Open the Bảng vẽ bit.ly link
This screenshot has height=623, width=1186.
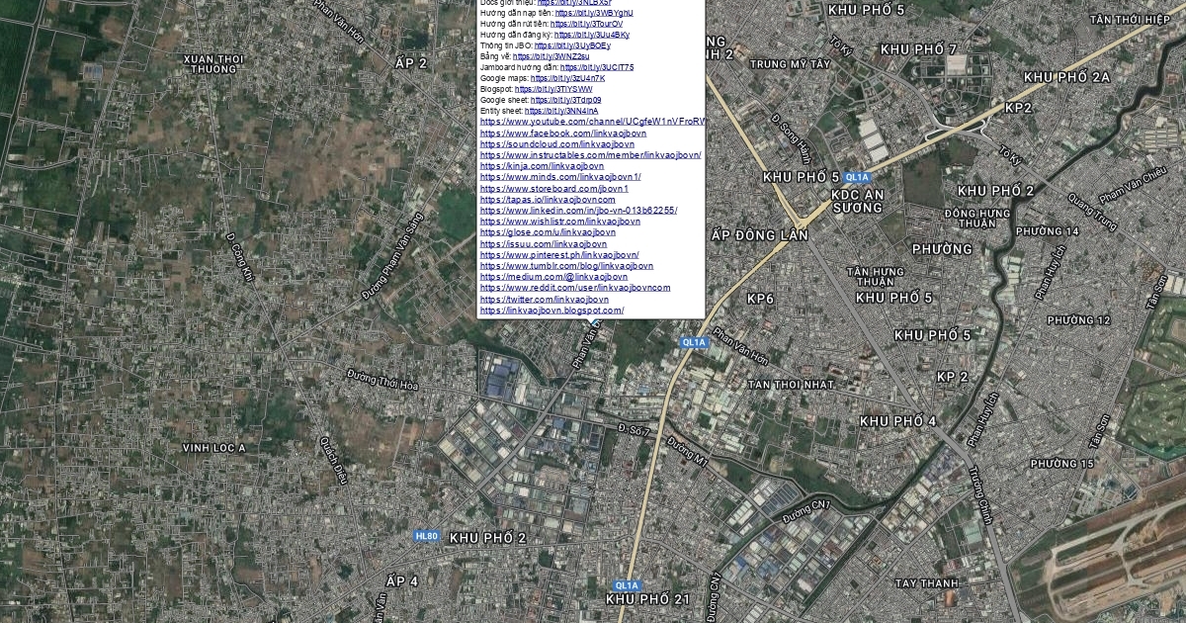(551, 56)
